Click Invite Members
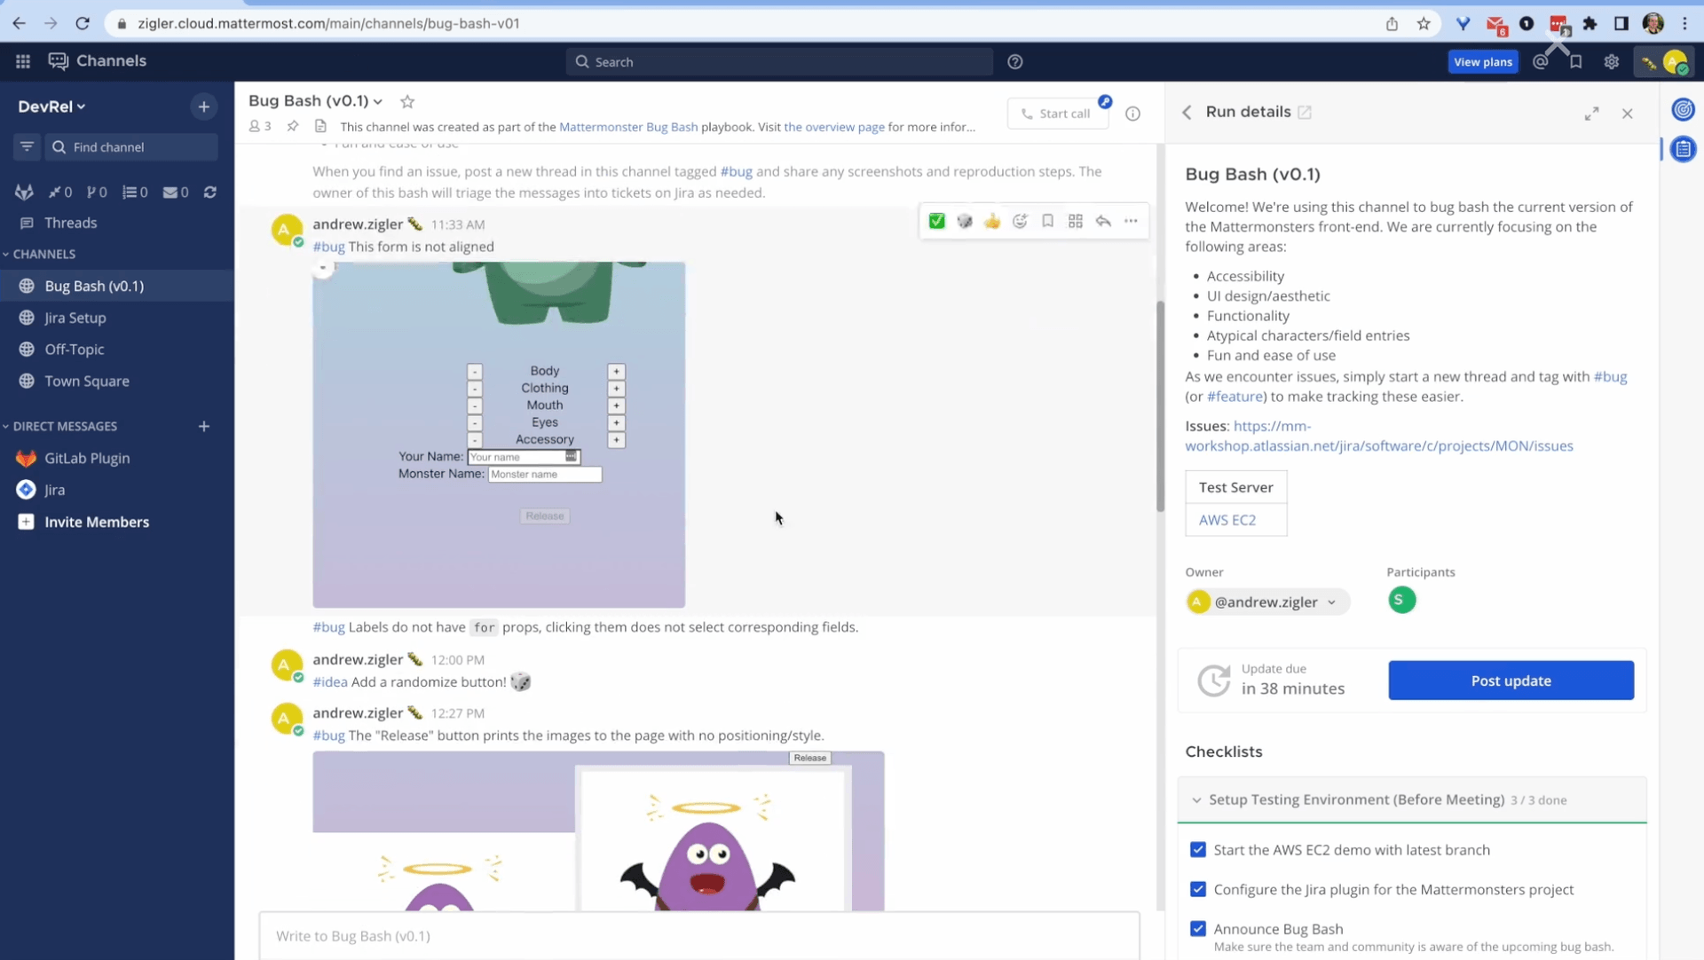The width and height of the screenshot is (1704, 960). point(97,523)
